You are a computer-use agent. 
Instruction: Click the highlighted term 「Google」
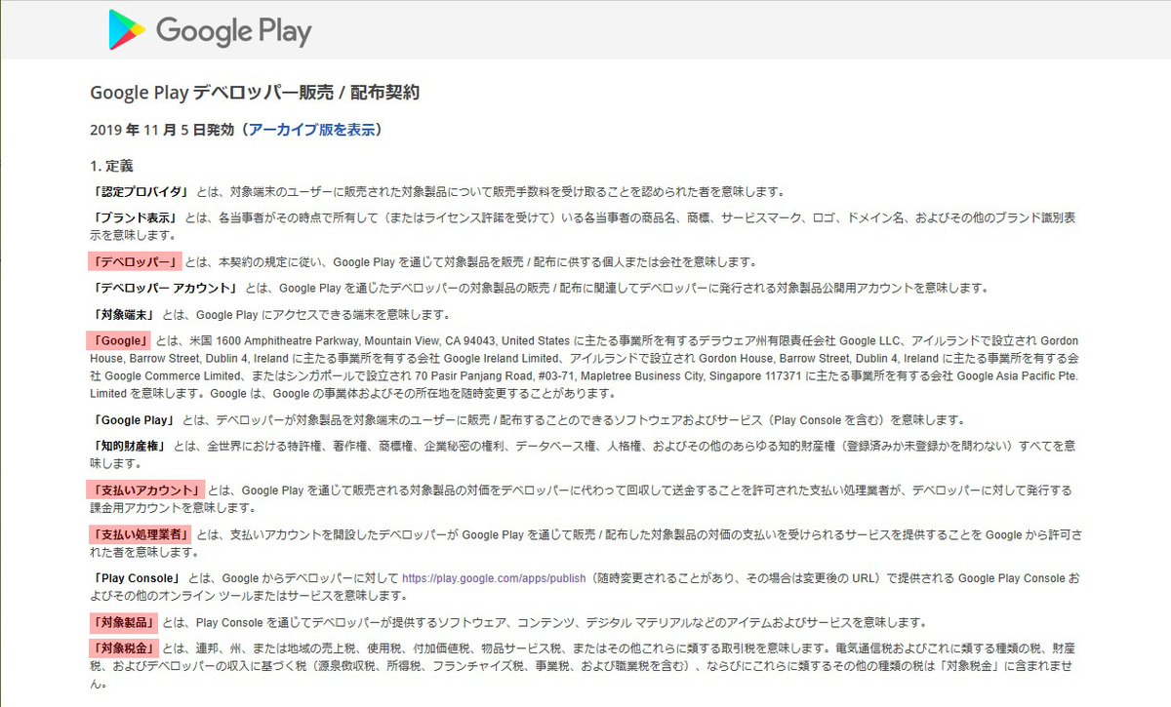[x=119, y=341]
